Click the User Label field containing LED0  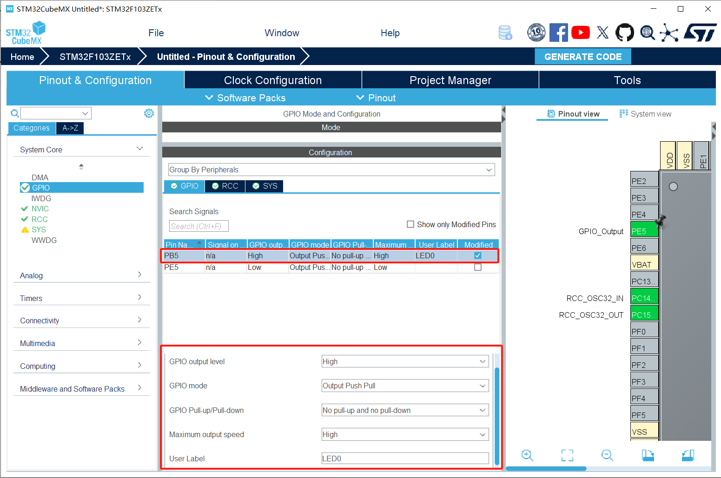(405, 458)
